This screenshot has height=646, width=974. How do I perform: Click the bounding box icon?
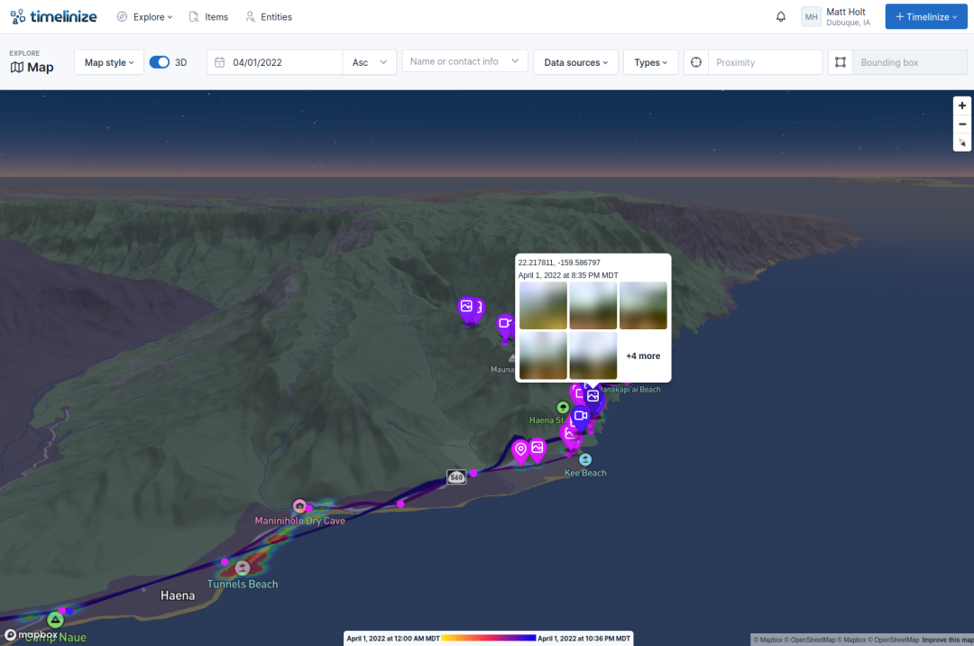point(841,62)
